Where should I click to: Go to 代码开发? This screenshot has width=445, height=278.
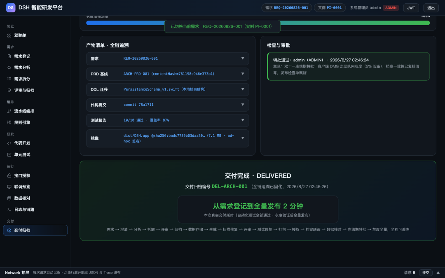(x=35, y=143)
